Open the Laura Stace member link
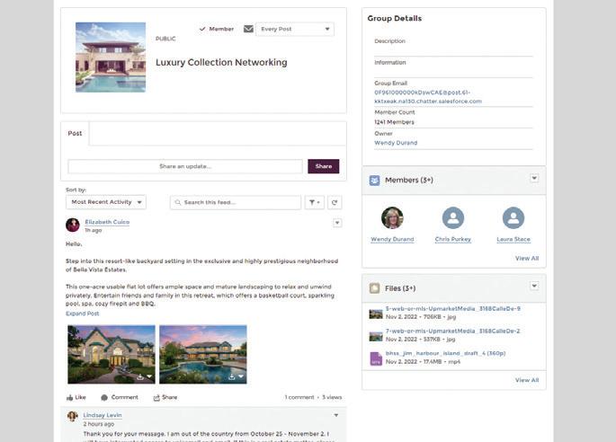Image resolution: width=616 pixels, height=442 pixels. tap(513, 240)
